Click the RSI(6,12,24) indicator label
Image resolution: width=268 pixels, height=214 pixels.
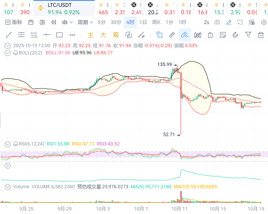[31, 144]
